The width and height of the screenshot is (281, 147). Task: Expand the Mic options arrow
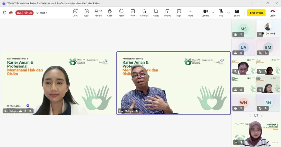pos(228,13)
